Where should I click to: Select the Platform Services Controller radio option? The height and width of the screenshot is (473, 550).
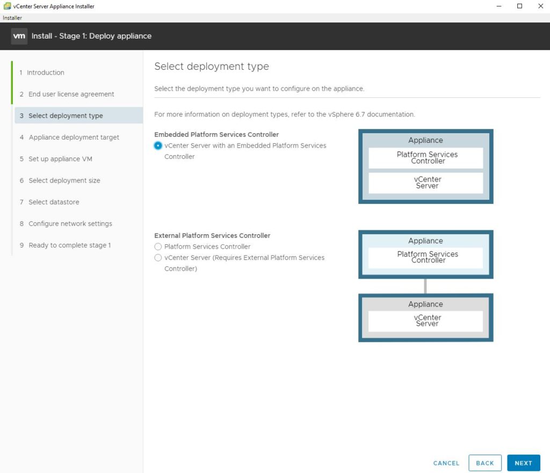point(158,246)
